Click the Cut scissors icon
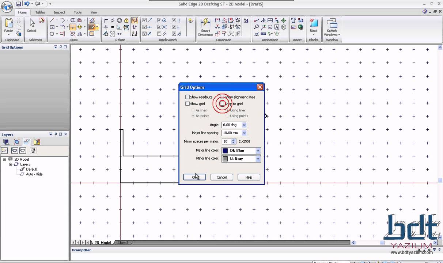Image resolution: width=443 pixels, height=263 pixels. 19,21
